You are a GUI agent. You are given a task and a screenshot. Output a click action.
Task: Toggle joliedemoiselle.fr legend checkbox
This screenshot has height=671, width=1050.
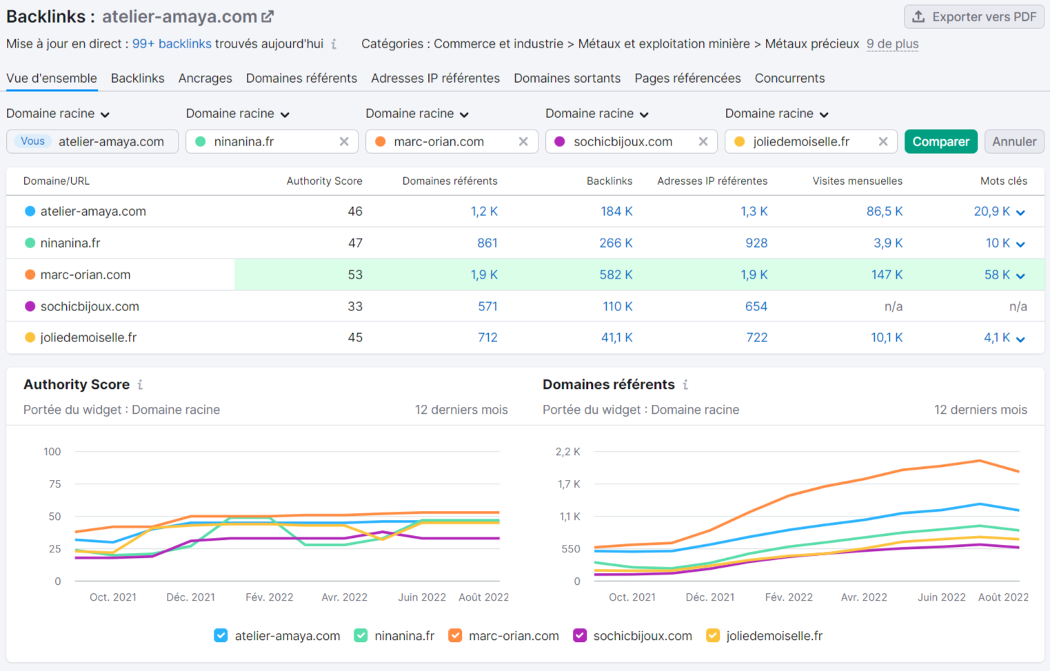click(713, 636)
